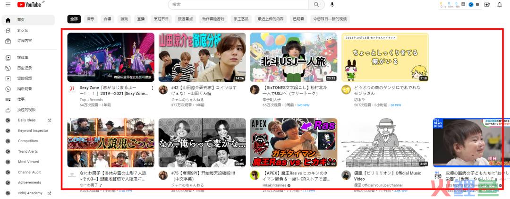Open the 辛子明太子 channel avatar
Image resolution: width=510 pixels, height=199 pixels.
tap(255, 90)
